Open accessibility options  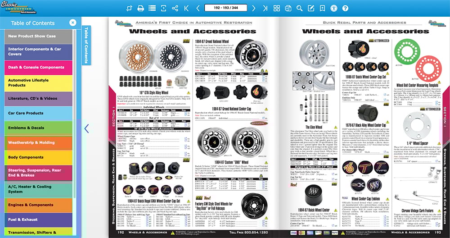click(334, 8)
